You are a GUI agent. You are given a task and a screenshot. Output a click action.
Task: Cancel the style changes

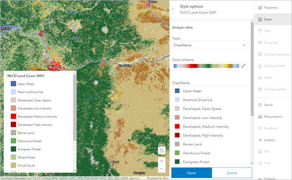point(232,173)
